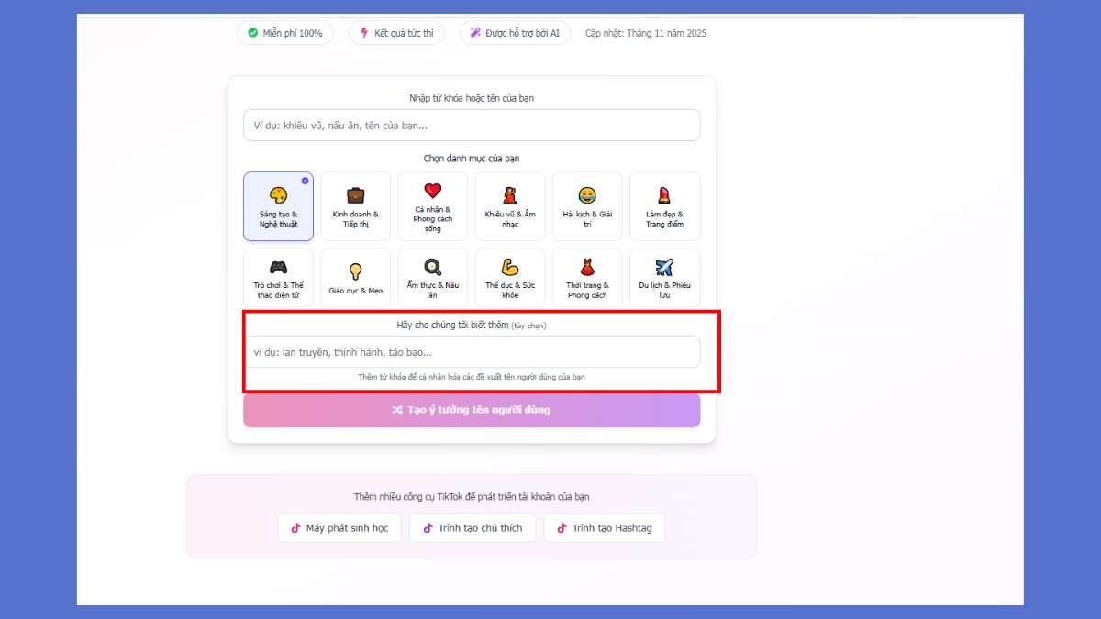Image resolution: width=1101 pixels, height=619 pixels.
Task: Open the Máy phát sinh học tool
Action: click(x=339, y=528)
